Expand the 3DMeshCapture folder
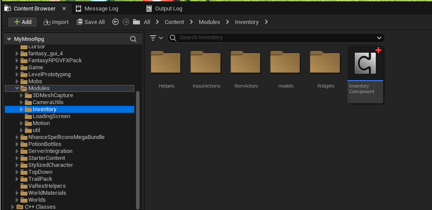This screenshot has width=432, height=210. (x=21, y=95)
